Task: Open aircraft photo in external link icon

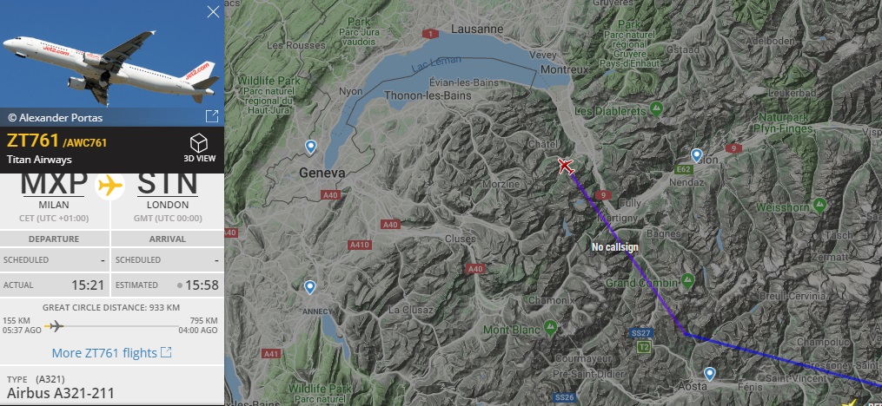Action: pos(212,116)
